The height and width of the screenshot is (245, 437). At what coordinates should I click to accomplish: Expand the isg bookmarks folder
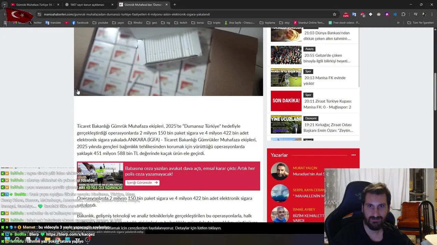click(166, 23)
